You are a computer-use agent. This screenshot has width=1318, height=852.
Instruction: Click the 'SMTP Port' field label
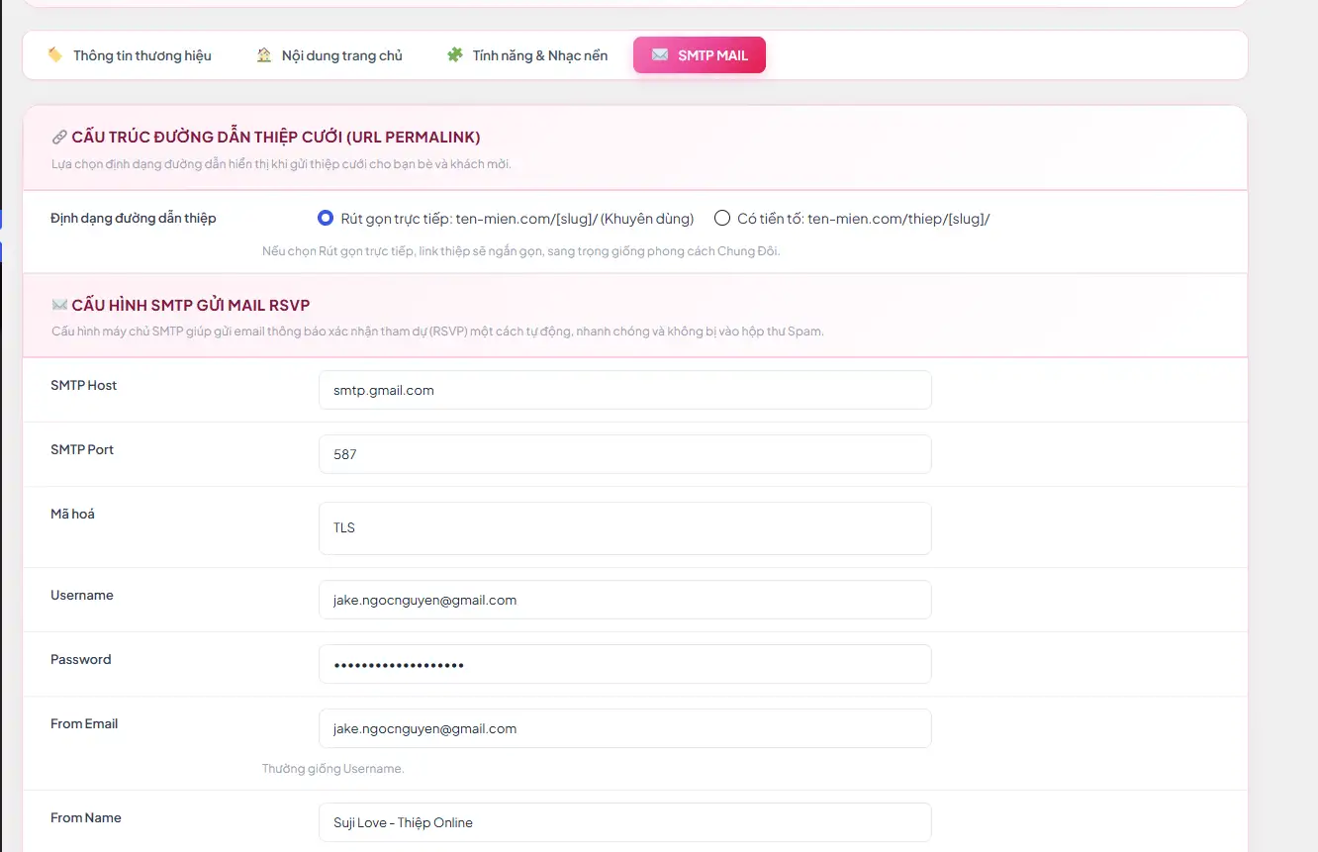coord(82,449)
